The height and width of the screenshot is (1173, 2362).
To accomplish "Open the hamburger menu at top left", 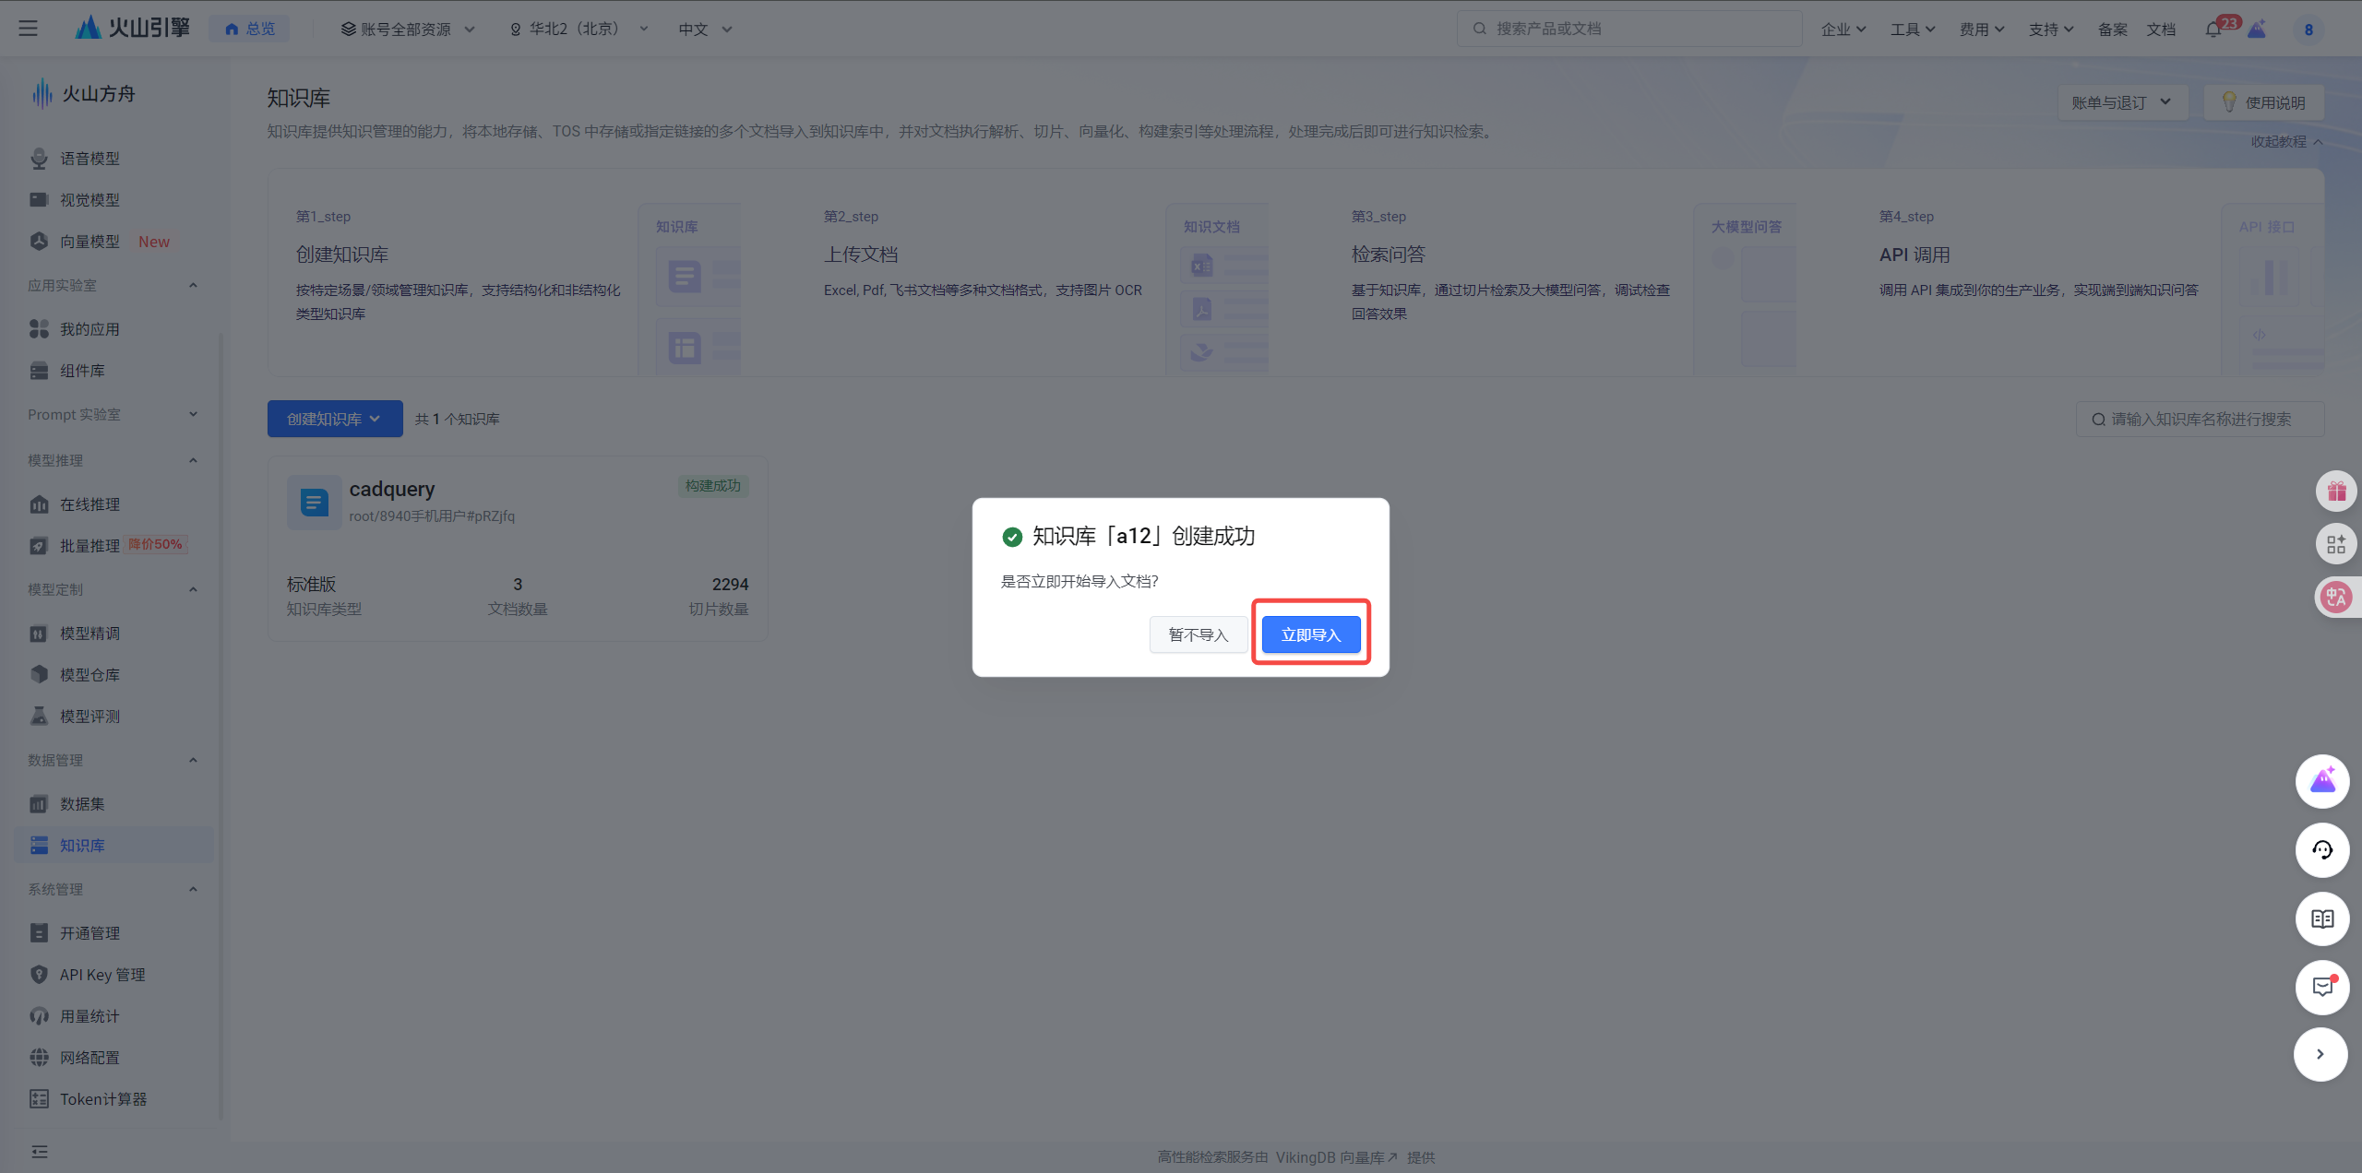I will tap(29, 29).
